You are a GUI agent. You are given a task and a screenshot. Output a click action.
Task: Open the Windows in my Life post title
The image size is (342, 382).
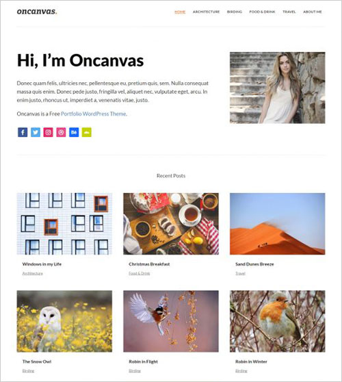[42, 264]
